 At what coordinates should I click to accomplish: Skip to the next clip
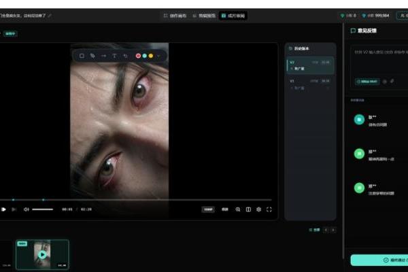[x=14, y=209]
